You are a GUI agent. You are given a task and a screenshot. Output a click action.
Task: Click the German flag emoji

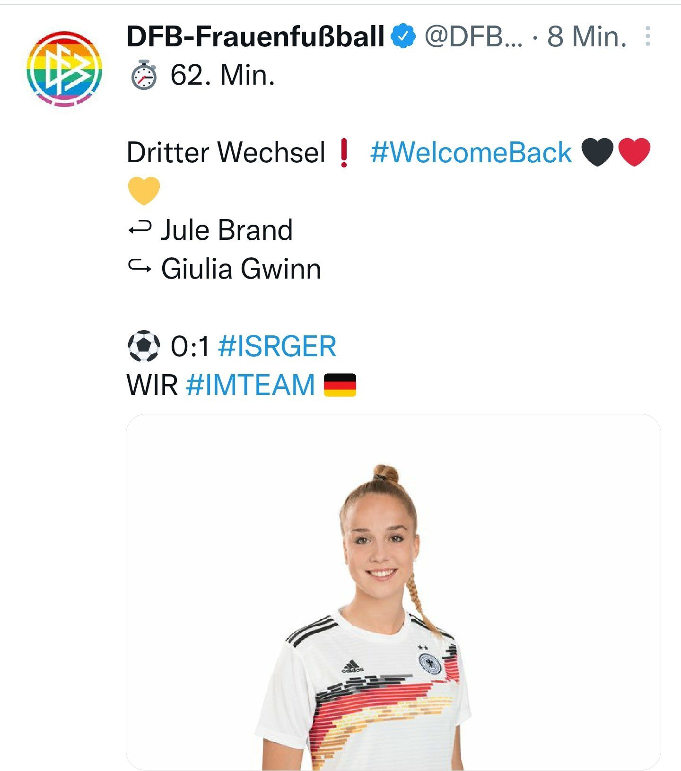[x=340, y=385]
